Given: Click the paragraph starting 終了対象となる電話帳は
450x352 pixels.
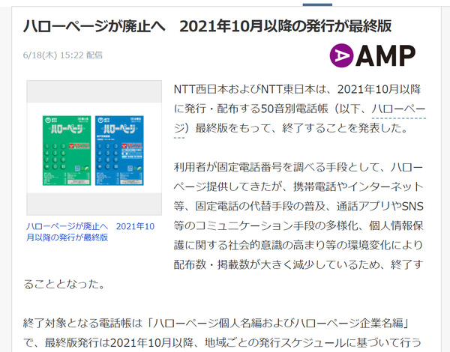Looking at the screenshot, I should coord(223,333).
